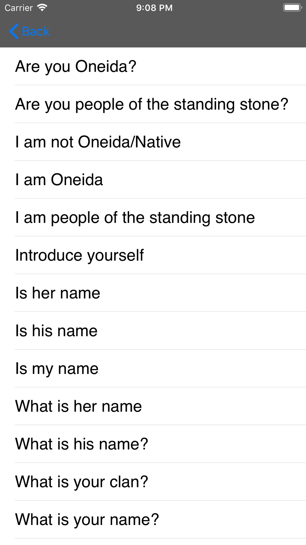Select What is her name
This screenshot has height=545, width=306.
pyautogui.click(x=153, y=406)
